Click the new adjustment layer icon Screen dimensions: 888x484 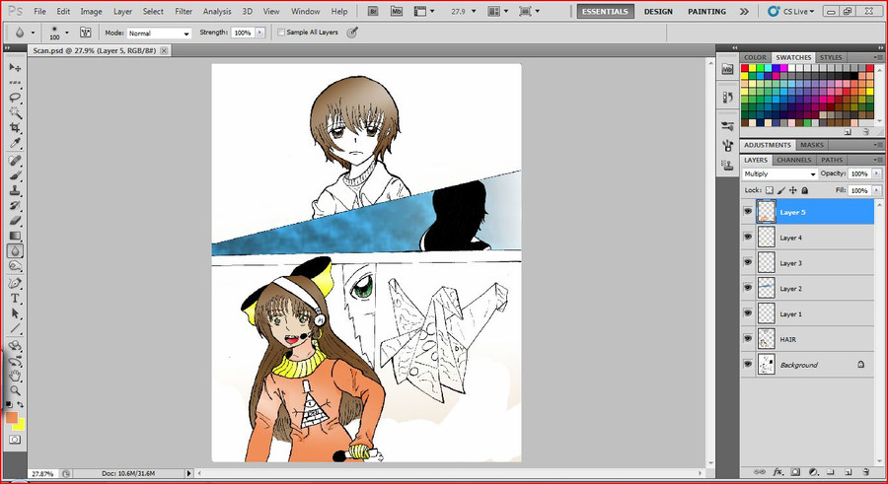(x=813, y=471)
